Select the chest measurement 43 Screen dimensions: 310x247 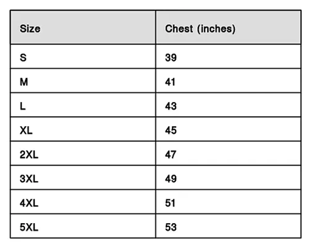(x=171, y=106)
